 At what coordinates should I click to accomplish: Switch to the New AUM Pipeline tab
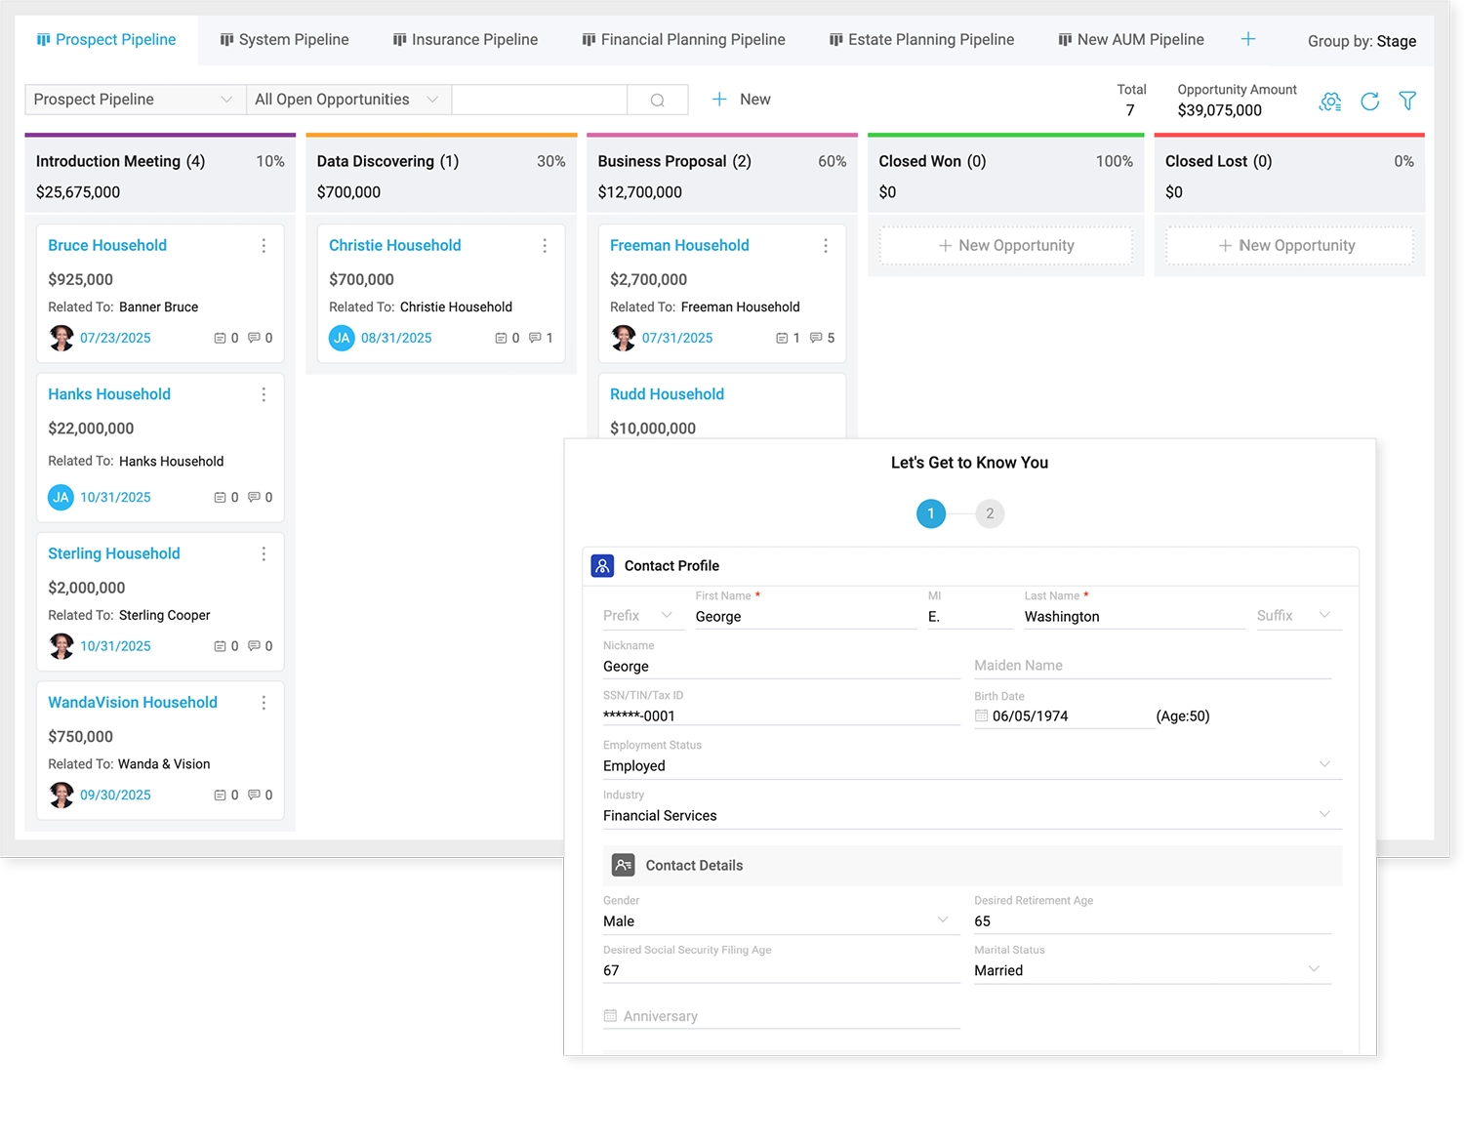click(1131, 40)
